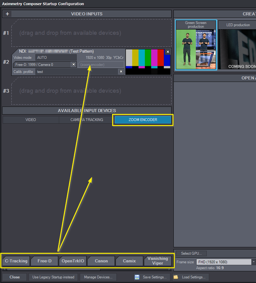Screen dimensions: 256x283
Task: Remove the Test Pattern video input
Action: 168,52
